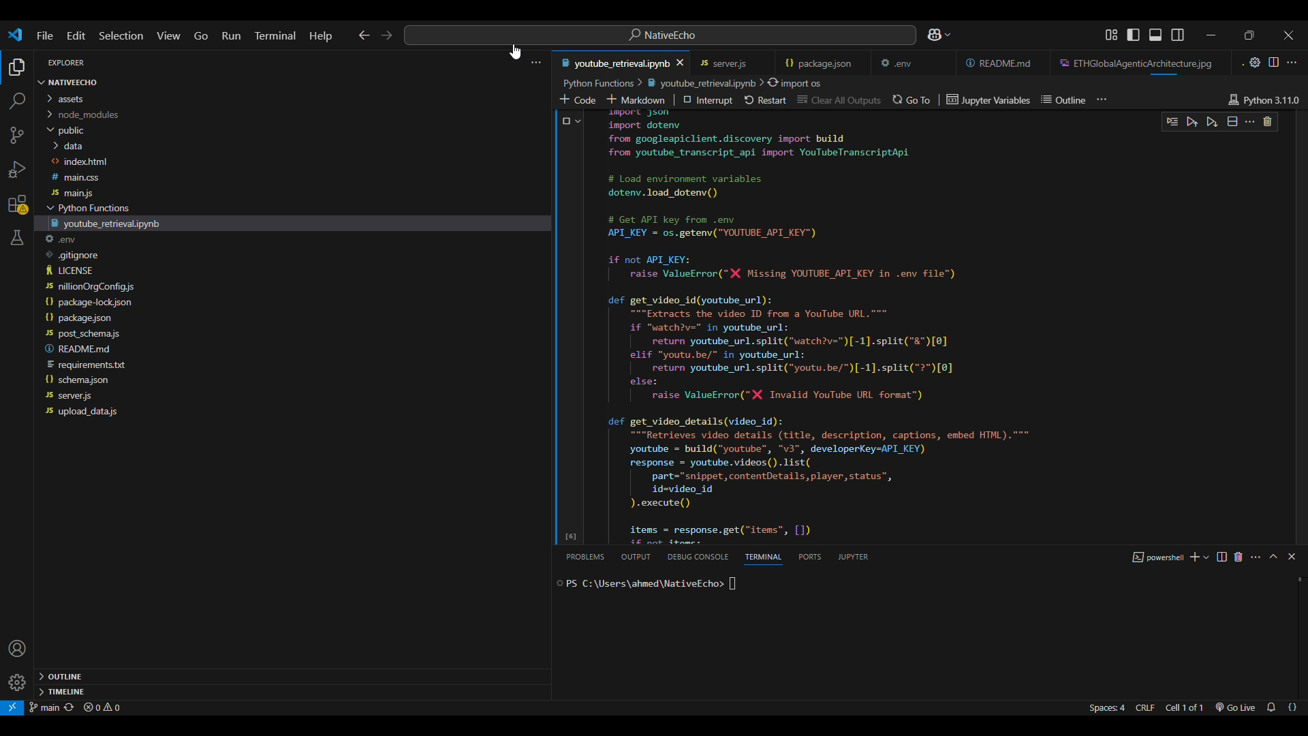Open requirements.txt in the explorer
Viewport: 1308px width, 736px height.
point(91,365)
